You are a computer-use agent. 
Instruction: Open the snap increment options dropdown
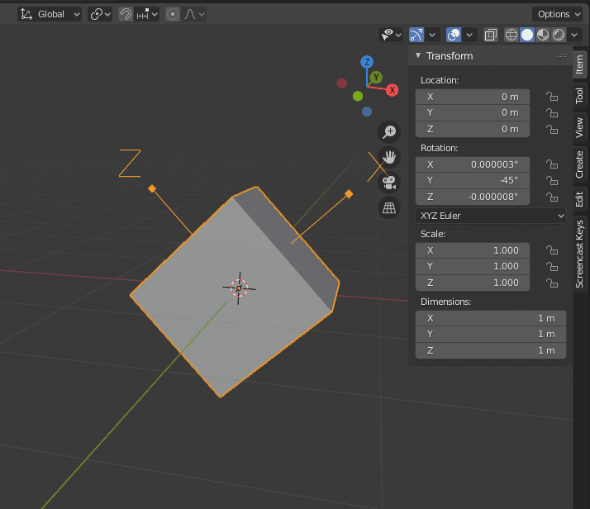(x=147, y=14)
